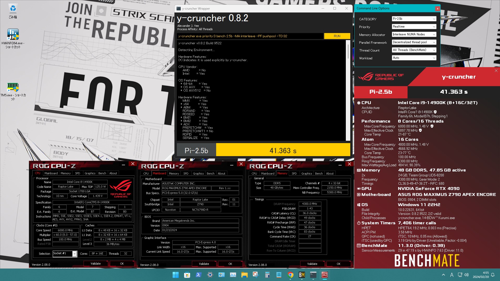
Task: Open the network icon in the system tray
Action: (460, 275)
